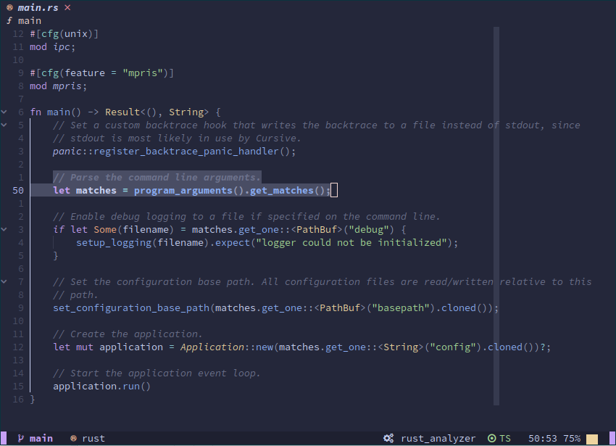Click the gears icon beside rust_analyzer
616x446 pixels.
click(x=388, y=438)
